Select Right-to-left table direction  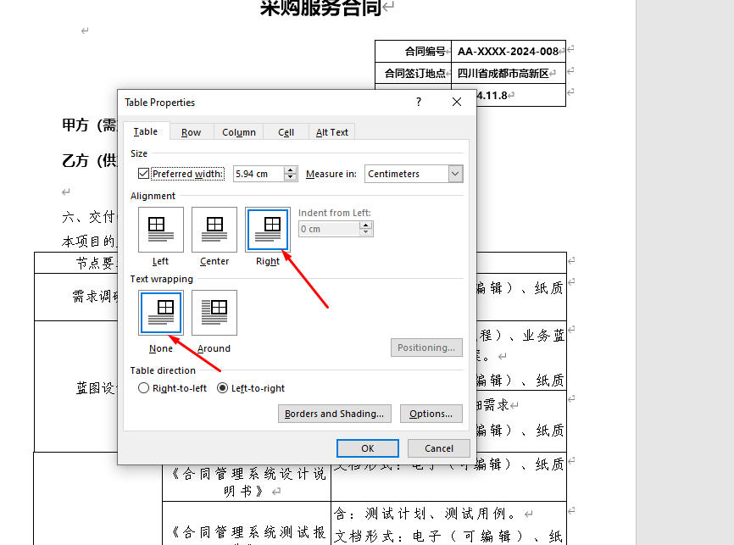(143, 388)
